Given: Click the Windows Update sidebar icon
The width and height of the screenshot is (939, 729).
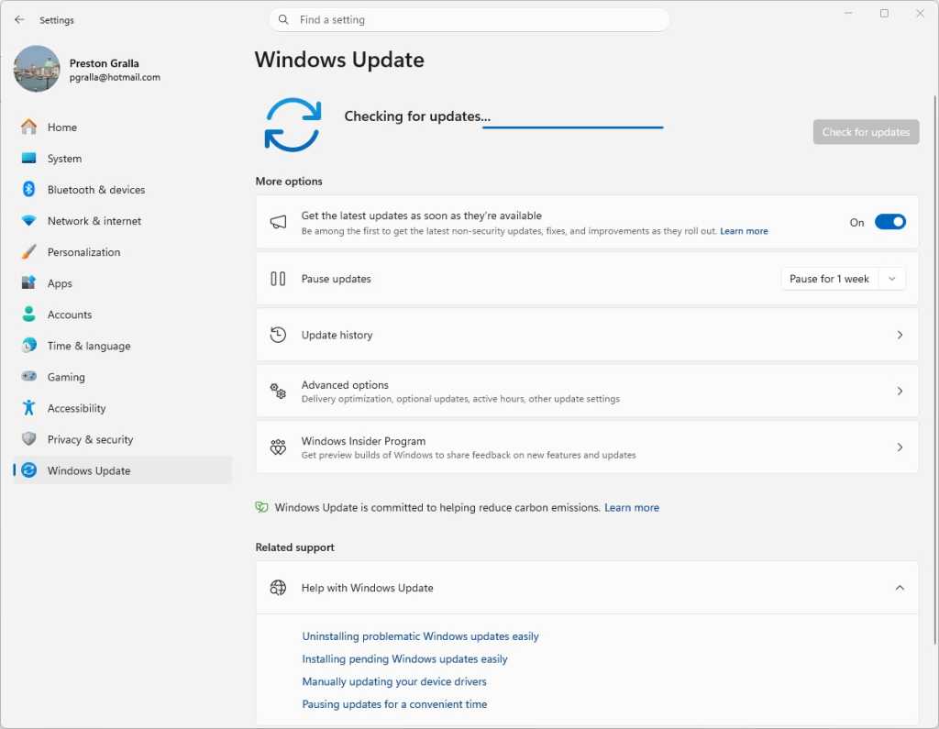Looking at the screenshot, I should pos(28,470).
